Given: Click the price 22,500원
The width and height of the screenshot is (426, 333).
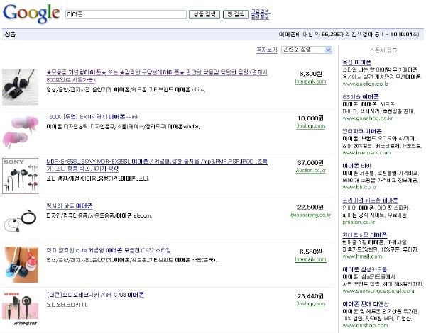Looking at the screenshot, I should point(310,207).
